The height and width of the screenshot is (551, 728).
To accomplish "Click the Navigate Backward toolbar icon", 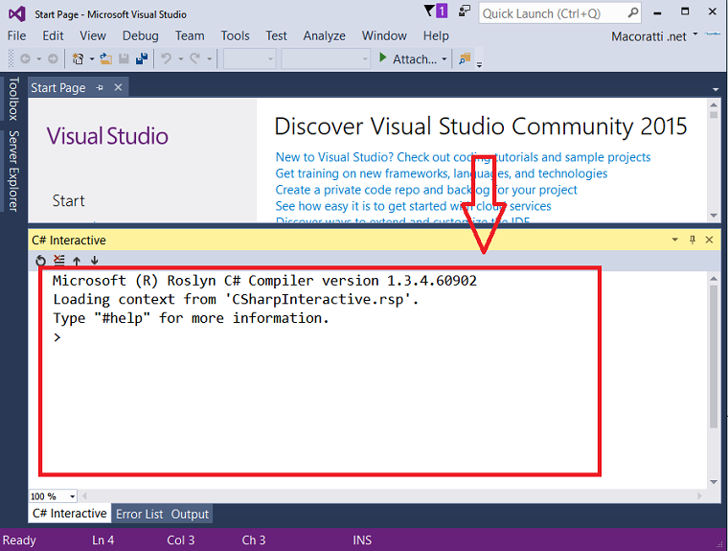I will pyautogui.click(x=26, y=59).
